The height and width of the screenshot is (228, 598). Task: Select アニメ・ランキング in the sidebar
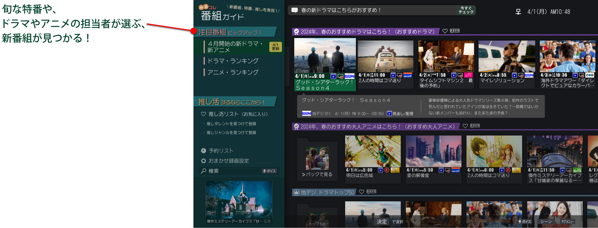(x=233, y=72)
